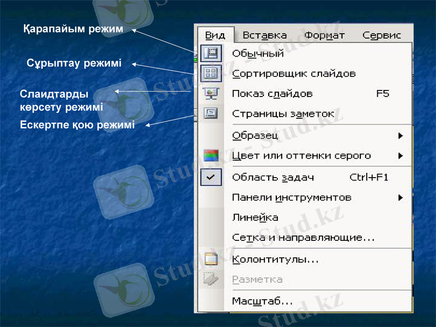The image size is (436, 327).
Task: Expand the Образец submenu arrow
Action: (x=401, y=135)
